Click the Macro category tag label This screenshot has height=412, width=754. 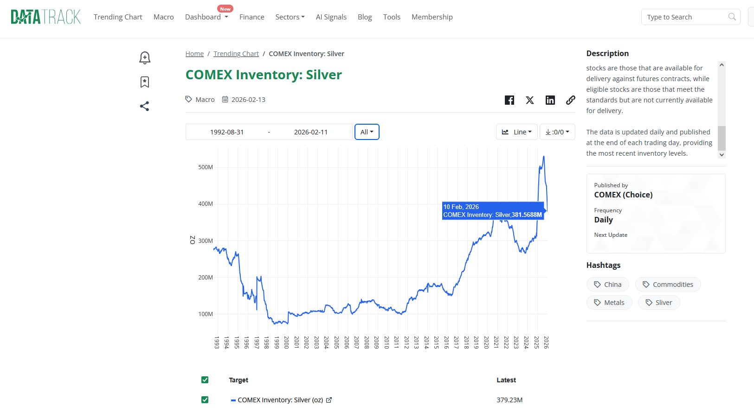(x=205, y=100)
